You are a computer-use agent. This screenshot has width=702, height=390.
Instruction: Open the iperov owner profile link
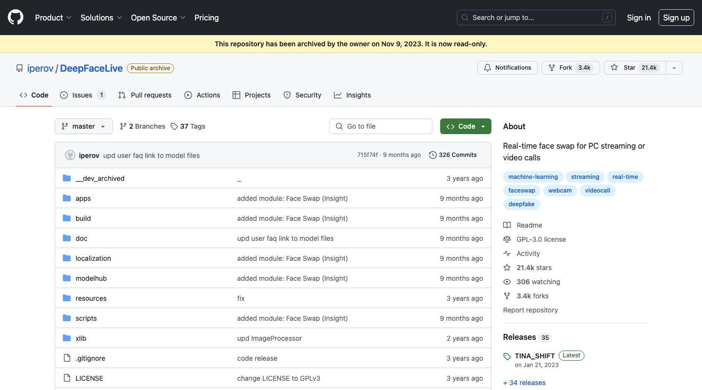[40, 68]
